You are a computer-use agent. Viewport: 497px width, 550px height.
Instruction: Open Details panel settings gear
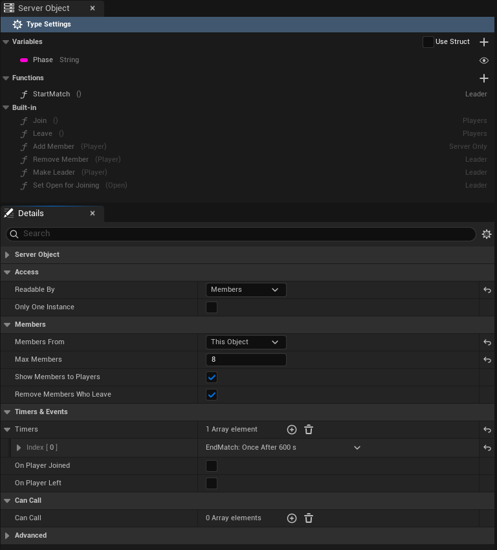487,234
